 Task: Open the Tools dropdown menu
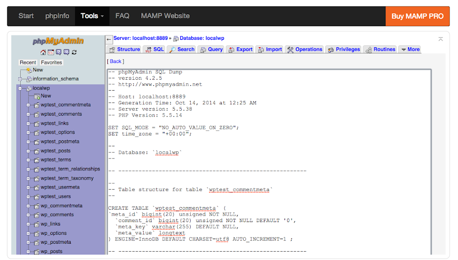point(92,16)
